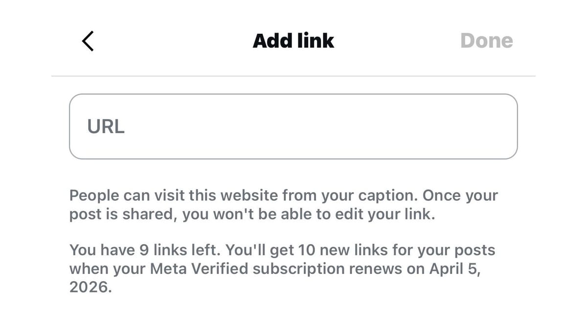Image resolution: width=587 pixels, height=330 pixels.
Task: Click the caption info paragraph
Action: 284,204
